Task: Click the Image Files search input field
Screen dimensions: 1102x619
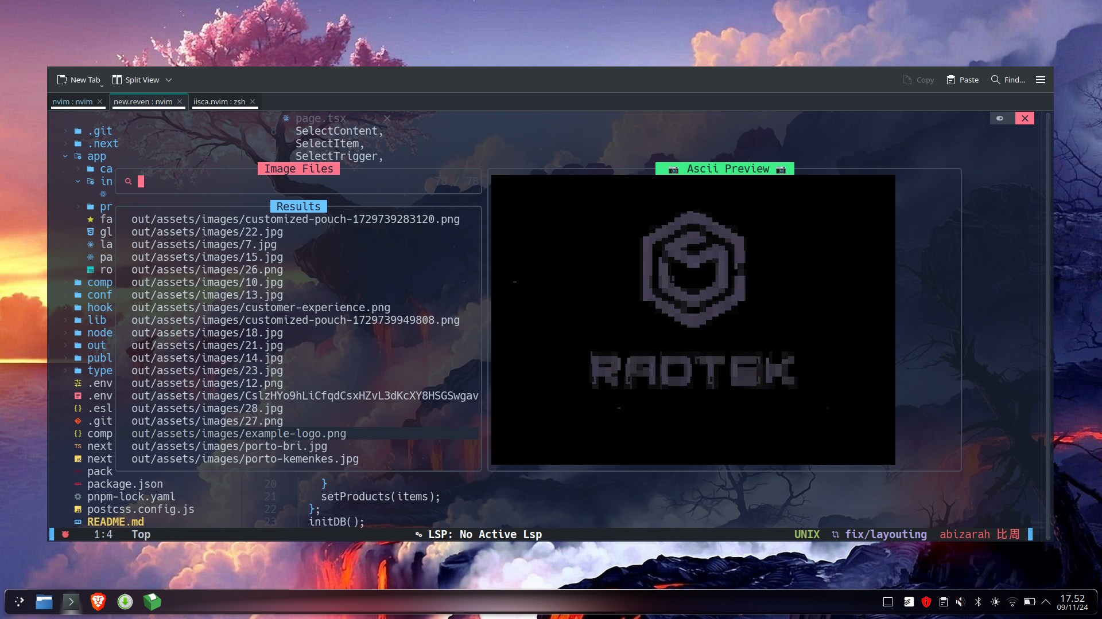Action: point(275,182)
